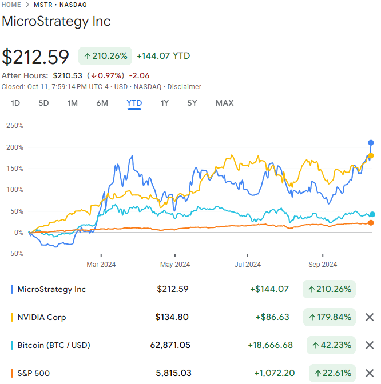Screen dimensions: 381x384
Task: Select the 5D time range tab
Action: pos(44,103)
